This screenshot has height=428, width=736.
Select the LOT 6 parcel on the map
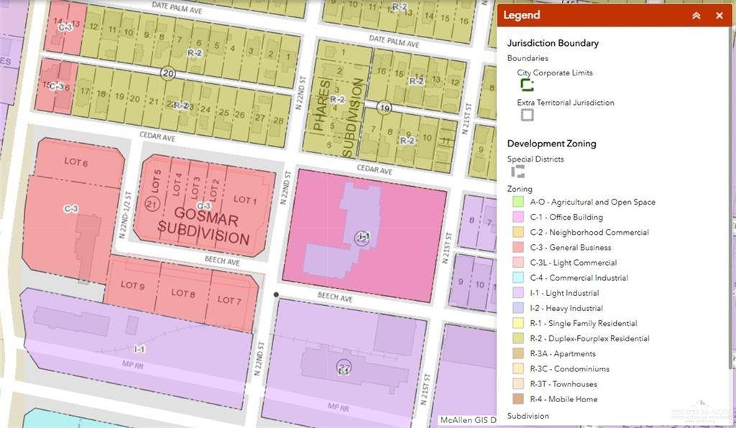(75, 163)
